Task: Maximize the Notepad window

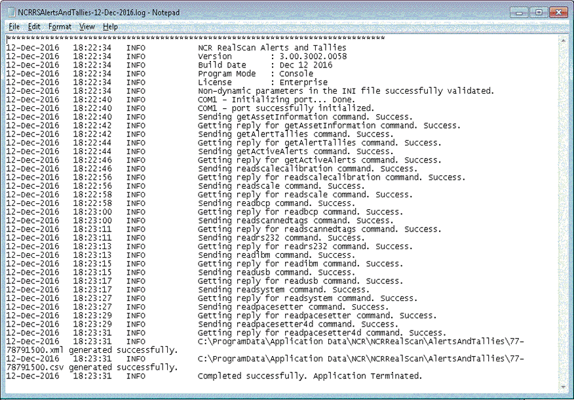Action: point(539,12)
